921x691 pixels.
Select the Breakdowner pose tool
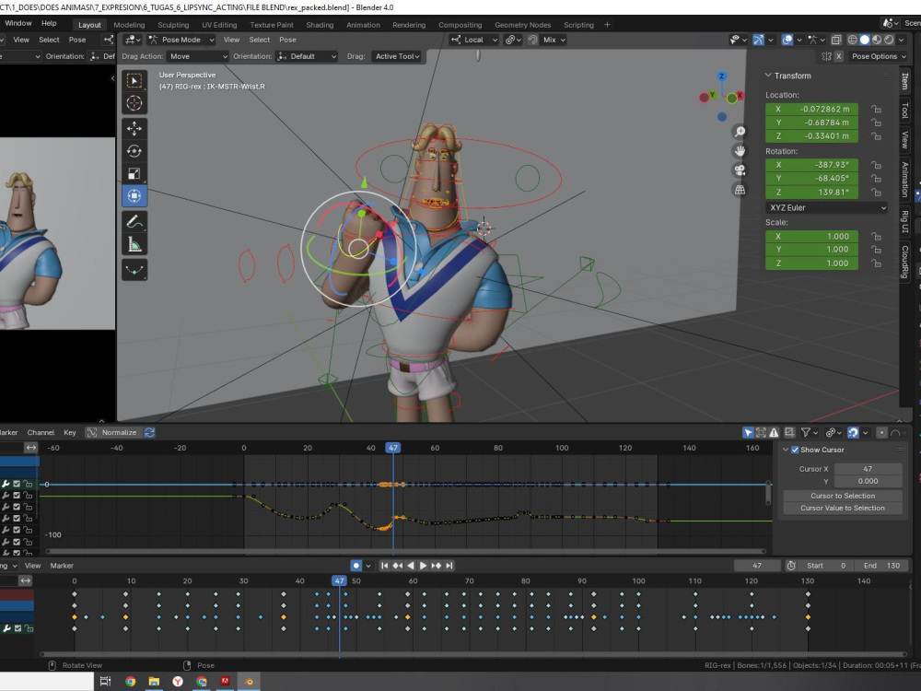click(134, 270)
